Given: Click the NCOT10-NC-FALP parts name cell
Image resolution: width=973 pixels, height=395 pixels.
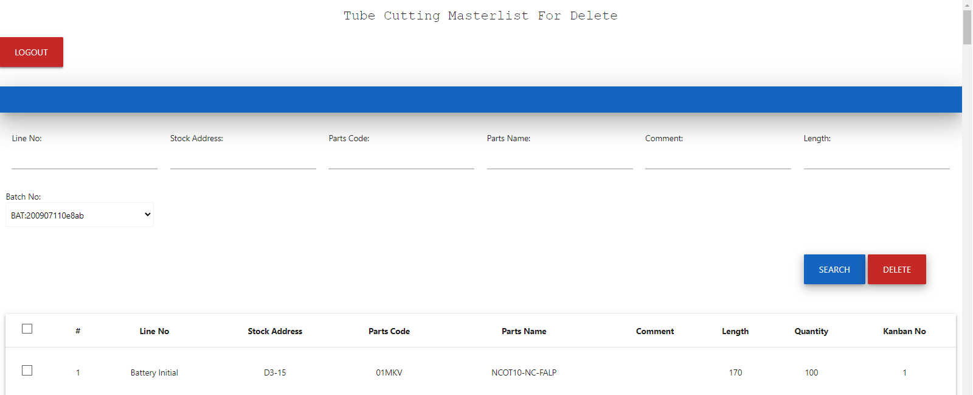Looking at the screenshot, I should coord(524,372).
